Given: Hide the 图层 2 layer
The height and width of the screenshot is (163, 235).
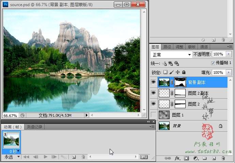Looking at the screenshot, I should pyautogui.click(x=153, y=104).
